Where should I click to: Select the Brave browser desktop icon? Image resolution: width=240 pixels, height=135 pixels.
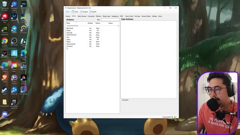point(4,78)
